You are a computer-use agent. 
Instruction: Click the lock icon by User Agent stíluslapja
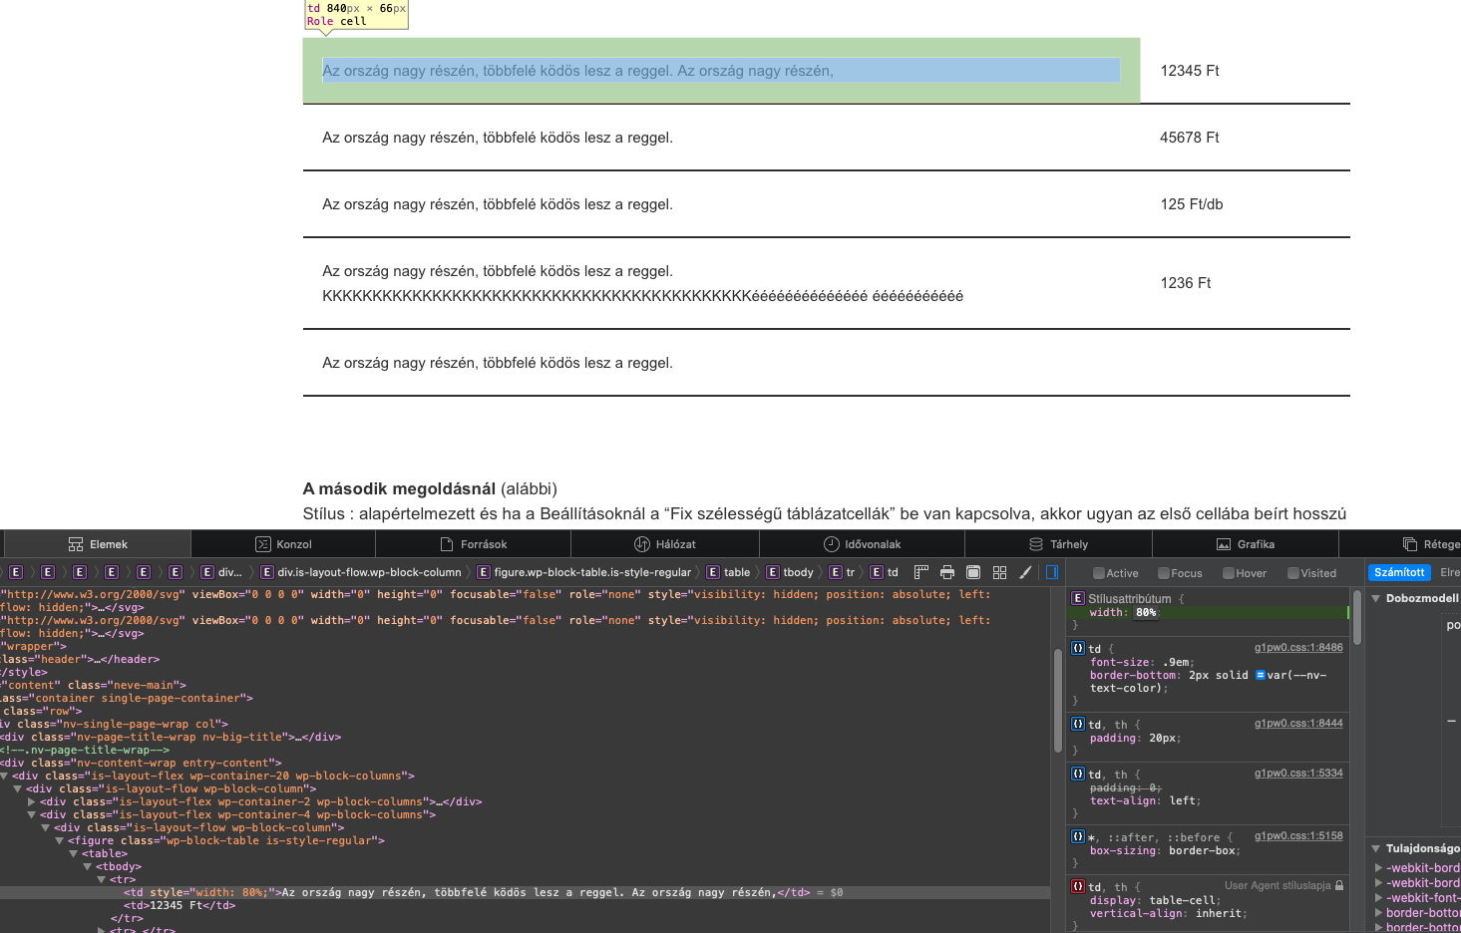[x=1339, y=885]
